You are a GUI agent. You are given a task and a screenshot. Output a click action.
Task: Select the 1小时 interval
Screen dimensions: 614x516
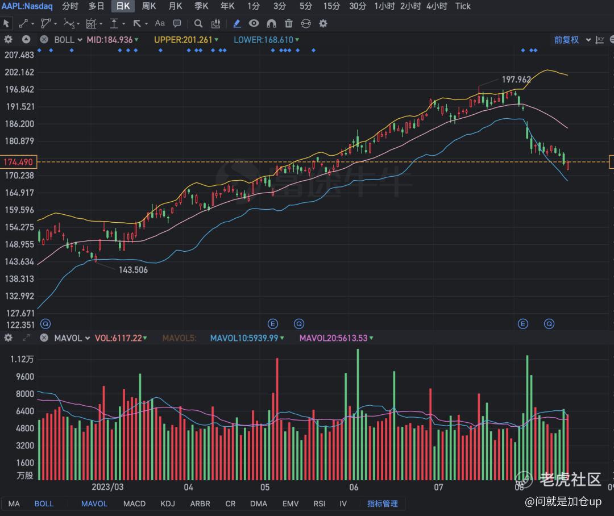click(384, 6)
